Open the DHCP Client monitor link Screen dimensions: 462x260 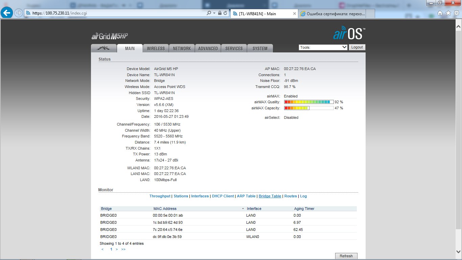pyautogui.click(x=223, y=196)
